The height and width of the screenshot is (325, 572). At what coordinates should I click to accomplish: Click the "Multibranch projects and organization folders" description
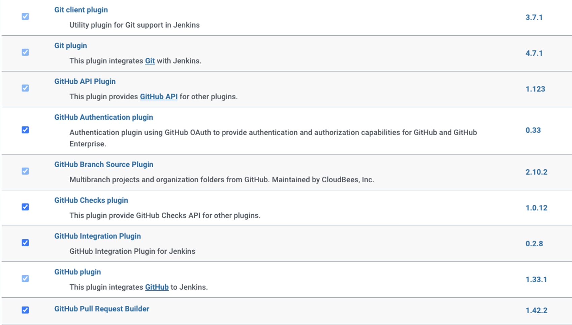[x=222, y=180]
